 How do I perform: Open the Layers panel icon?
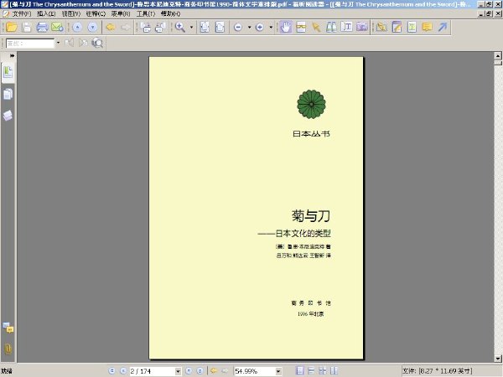click(x=8, y=116)
